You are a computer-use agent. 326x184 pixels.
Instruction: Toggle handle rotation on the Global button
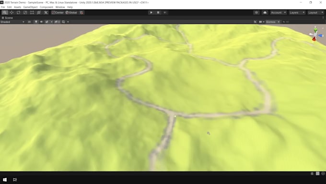point(71,12)
